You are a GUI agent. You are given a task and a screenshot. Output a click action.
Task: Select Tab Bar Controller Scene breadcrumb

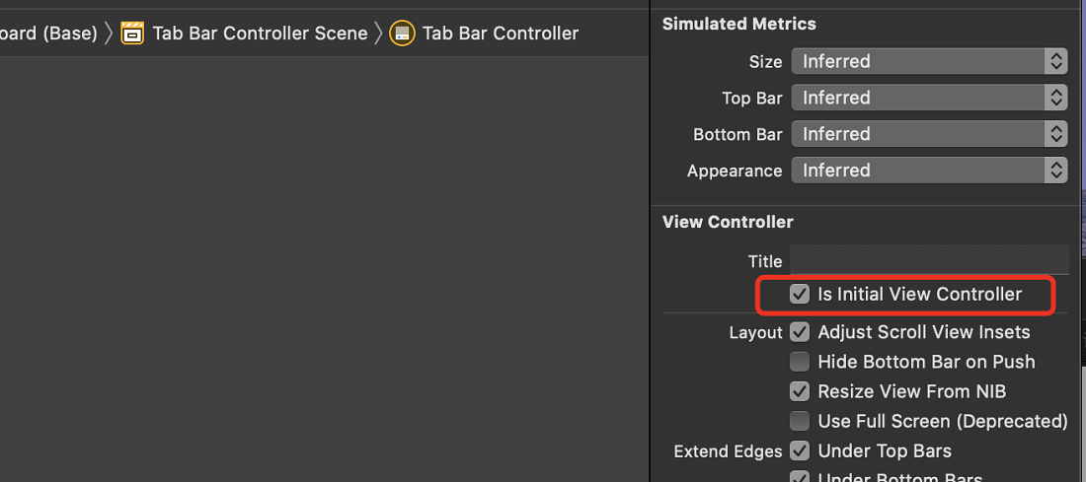point(260,34)
